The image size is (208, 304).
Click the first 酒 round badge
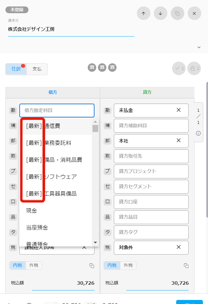[x=92, y=67]
